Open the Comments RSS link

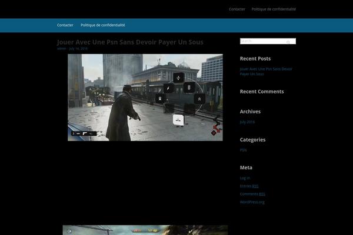[x=252, y=194]
